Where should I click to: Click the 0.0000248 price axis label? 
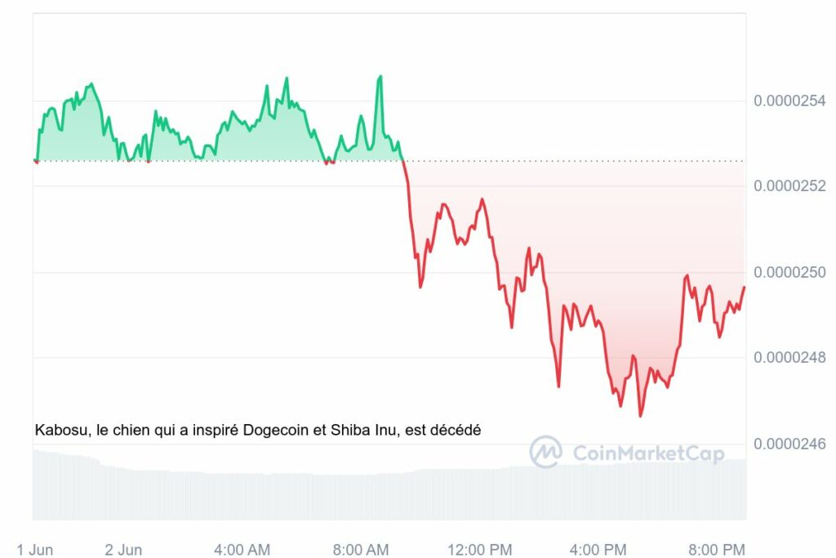pyautogui.click(x=789, y=358)
